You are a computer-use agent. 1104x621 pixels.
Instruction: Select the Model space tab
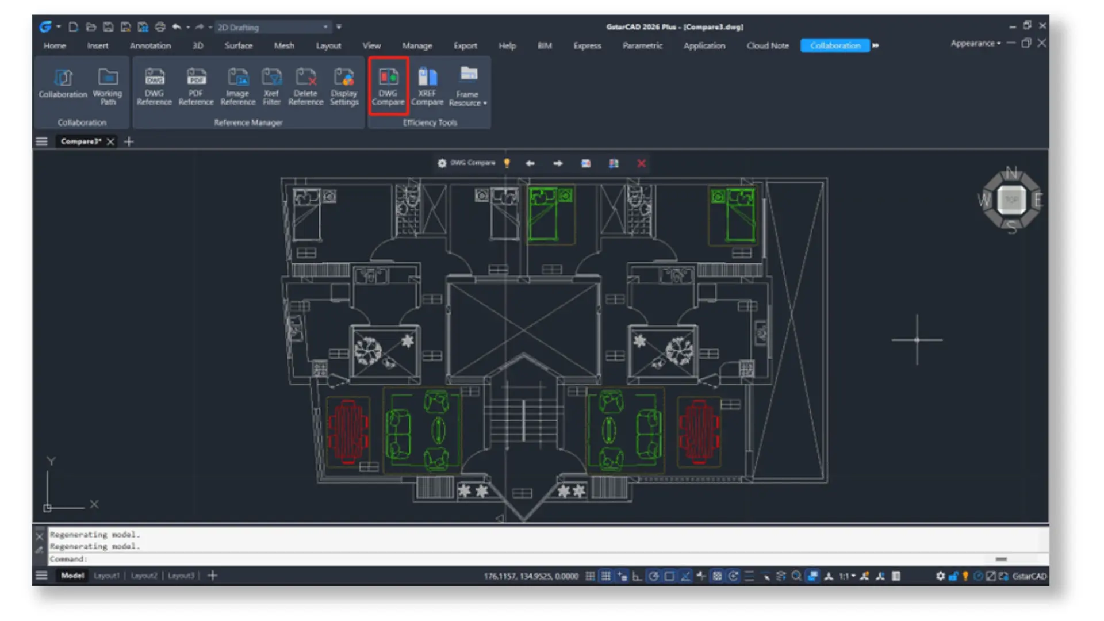tap(72, 576)
